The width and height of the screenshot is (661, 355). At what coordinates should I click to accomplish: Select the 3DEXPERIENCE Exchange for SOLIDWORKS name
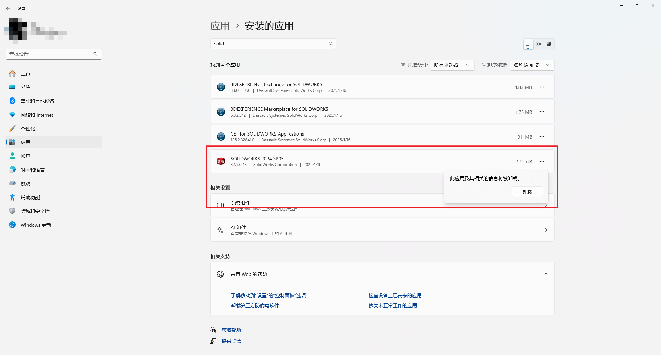tap(276, 84)
